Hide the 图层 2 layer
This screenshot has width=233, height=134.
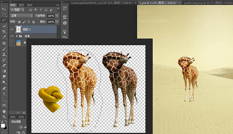coord(12,29)
